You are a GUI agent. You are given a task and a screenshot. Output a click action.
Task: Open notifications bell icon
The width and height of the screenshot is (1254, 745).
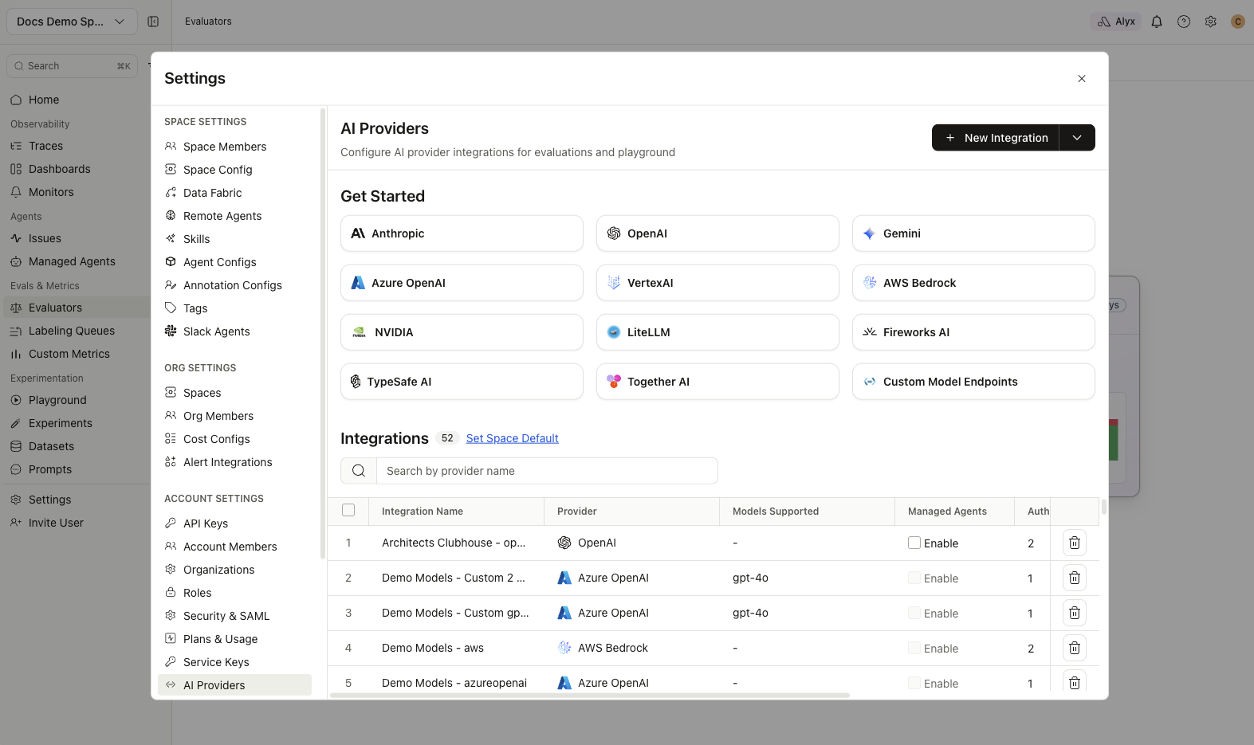click(x=1157, y=22)
